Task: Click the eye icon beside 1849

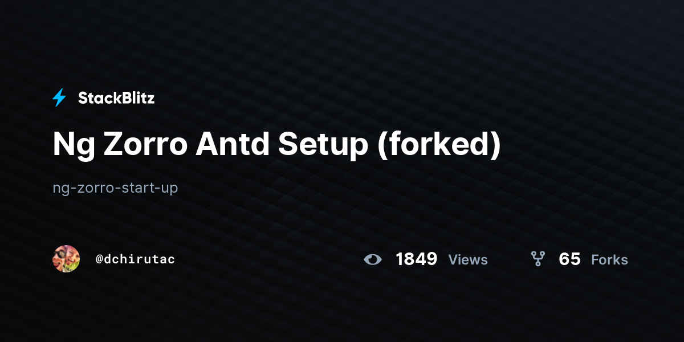Action: click(373, 260)
